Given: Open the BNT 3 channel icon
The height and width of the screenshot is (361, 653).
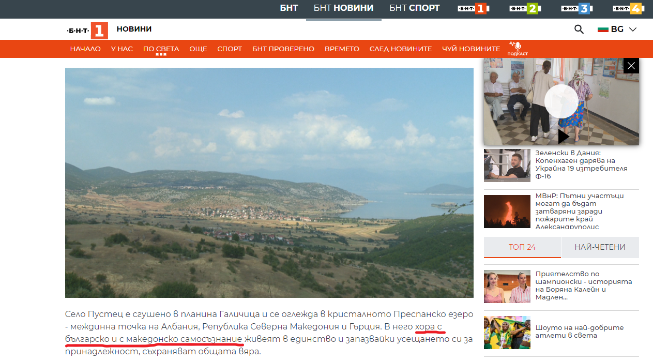Looking at the screenshot, I should pos(577,8).
